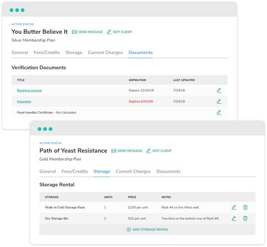The image size is (267, 247).
Task: Click note about bins on Rack #6
Action: 190,219
